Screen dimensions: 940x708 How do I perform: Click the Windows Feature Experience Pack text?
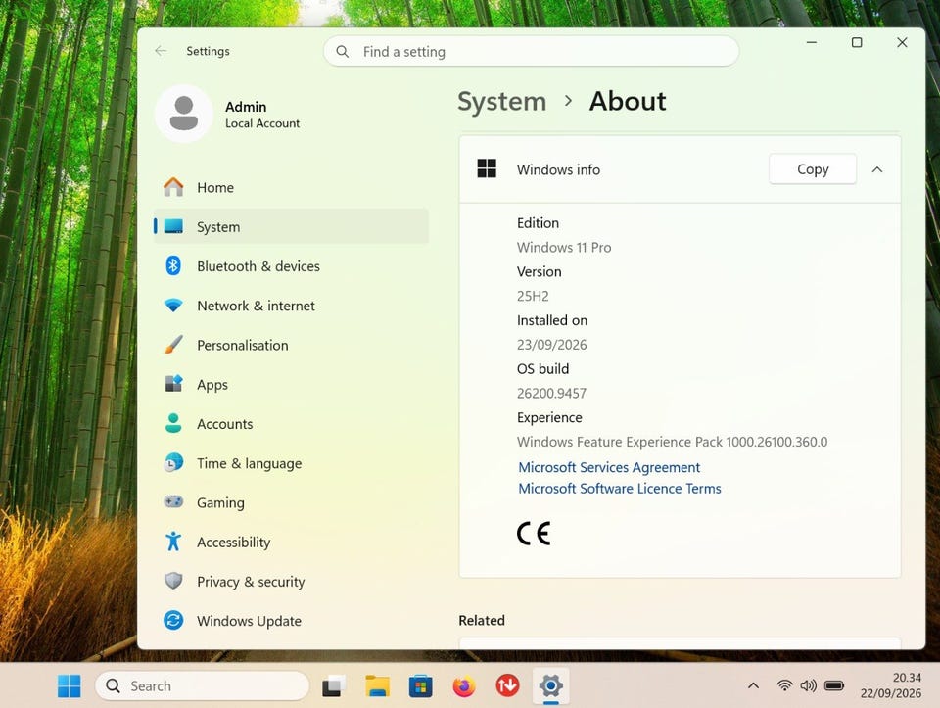point(672,442)
